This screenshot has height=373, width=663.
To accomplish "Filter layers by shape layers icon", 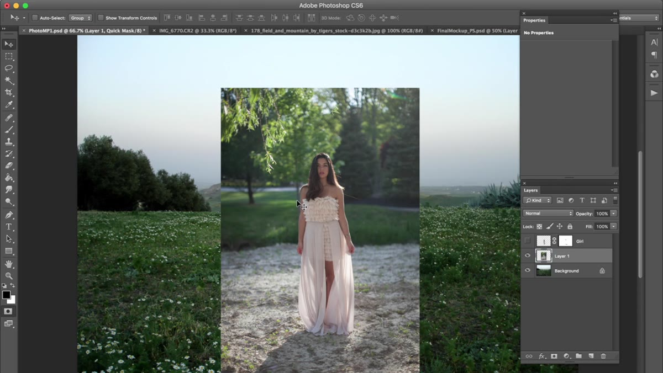I will pos(593,200).
